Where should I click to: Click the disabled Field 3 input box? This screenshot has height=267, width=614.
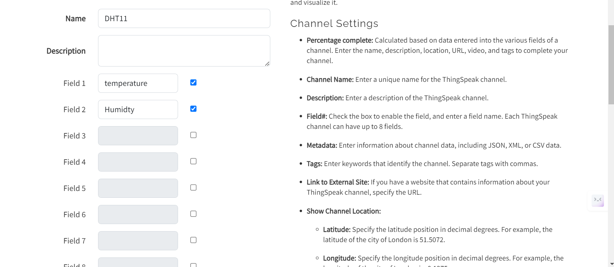coord(138,136)
